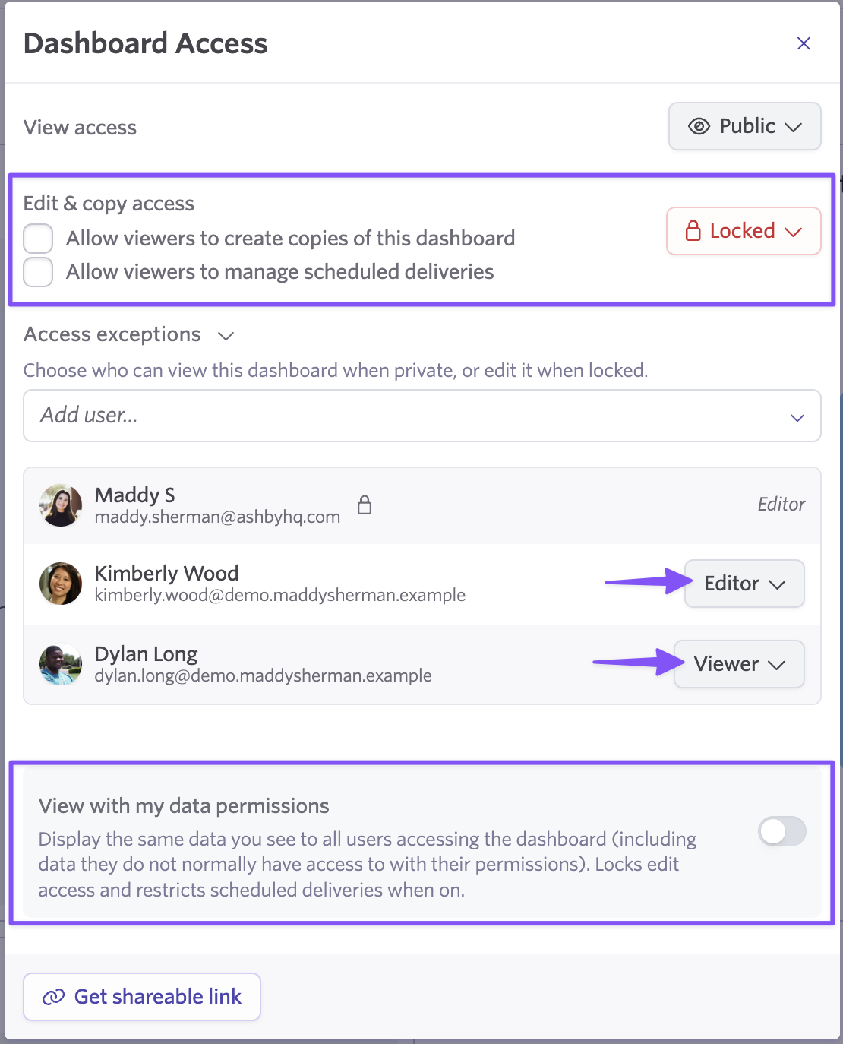The width and height of the screenshot is (843, 1044).
Task: Collapse the Access exceptions section
Action: click(x=226, y=336)
